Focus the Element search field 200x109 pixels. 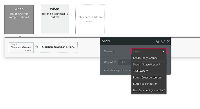[x=149, y=51]
